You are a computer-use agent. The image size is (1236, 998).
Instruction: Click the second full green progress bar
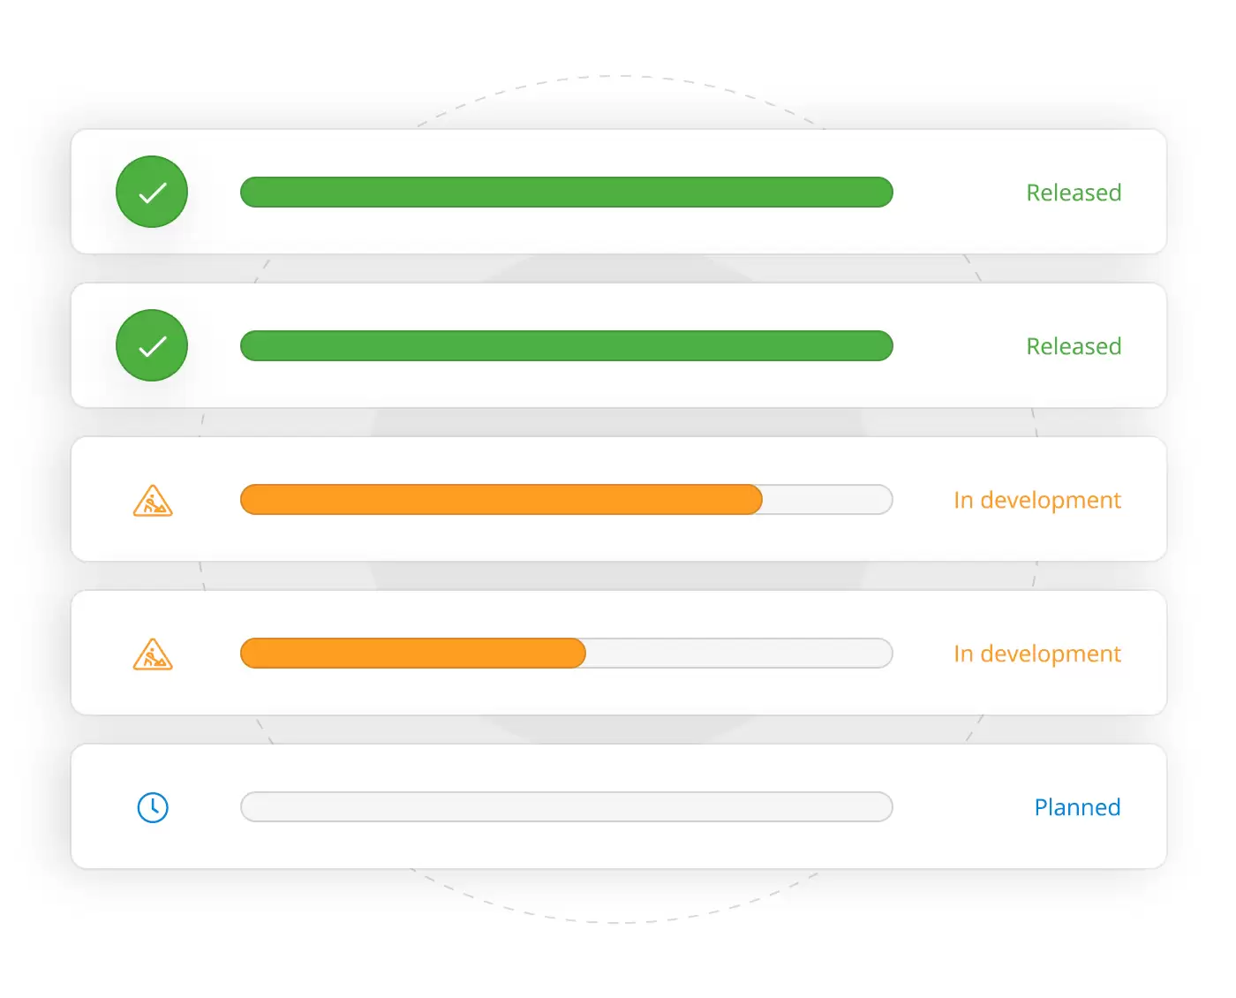coord(566,345)
